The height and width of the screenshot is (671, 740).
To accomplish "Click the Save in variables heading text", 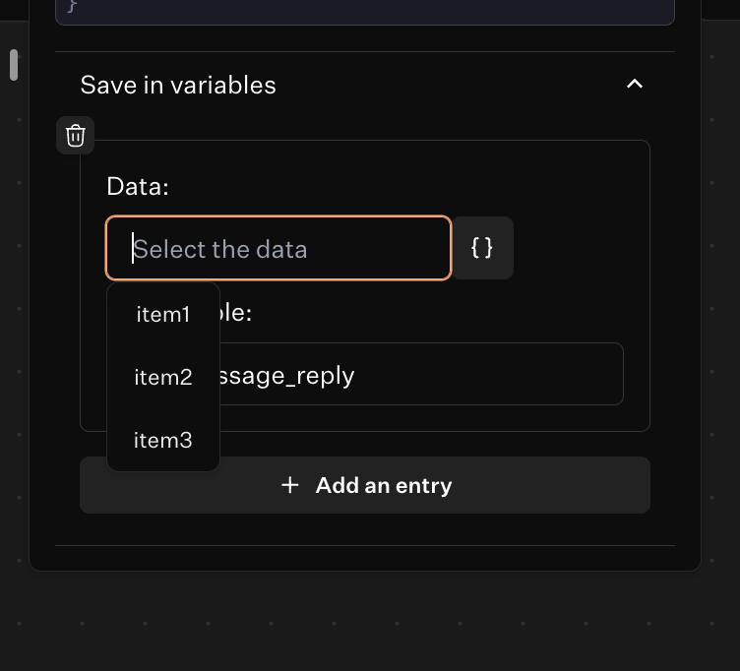I will (178, 85).
